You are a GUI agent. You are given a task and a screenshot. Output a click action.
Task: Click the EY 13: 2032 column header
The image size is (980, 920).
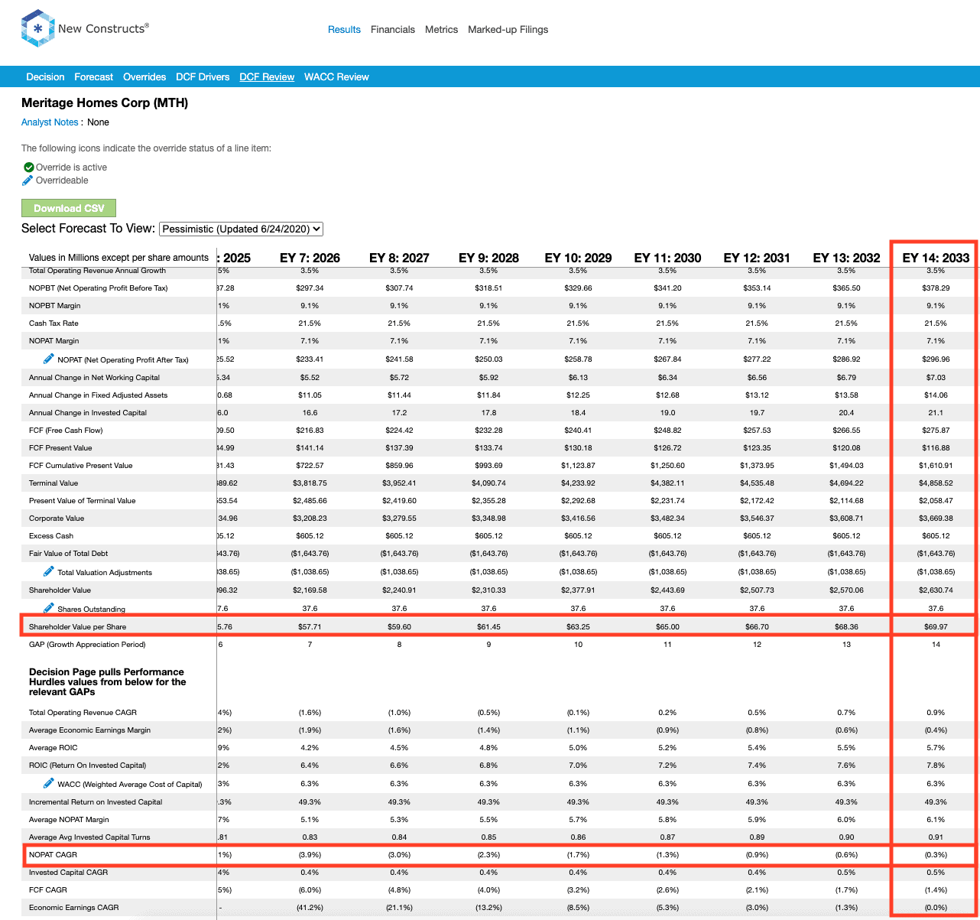(x=846, y=258)
